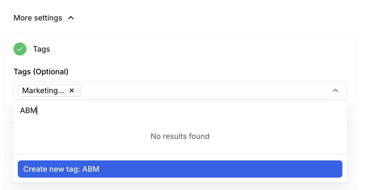The width and height of the screenshot is (365, 190).
Task: Close the tags dropdown using the up arrow
Action: coord(335,90)
